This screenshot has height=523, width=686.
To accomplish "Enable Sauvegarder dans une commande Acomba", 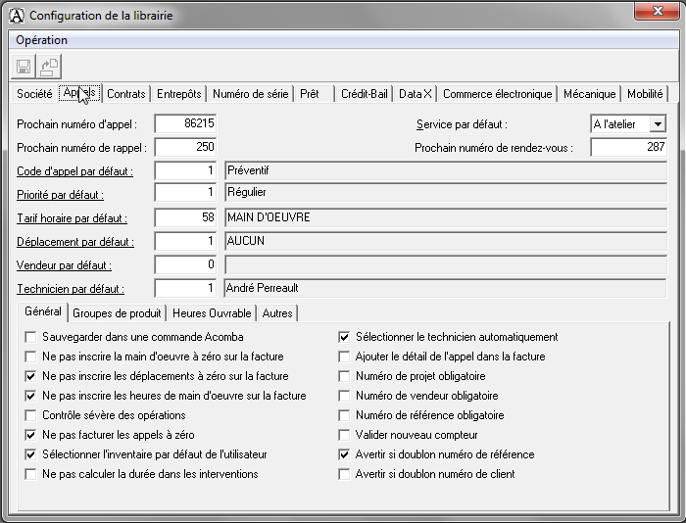I will (x=32, y=337).
